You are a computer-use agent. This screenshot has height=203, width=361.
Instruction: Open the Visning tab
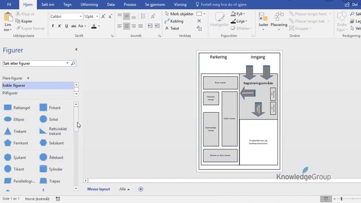[180, 5]
